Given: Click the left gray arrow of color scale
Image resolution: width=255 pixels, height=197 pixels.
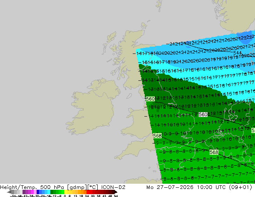Looking at the screenshot, I should pyautogui.click(x=9, y=192).
